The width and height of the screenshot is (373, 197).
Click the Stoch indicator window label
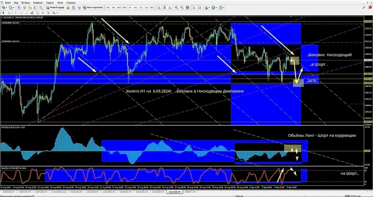(x=13, y=168)
